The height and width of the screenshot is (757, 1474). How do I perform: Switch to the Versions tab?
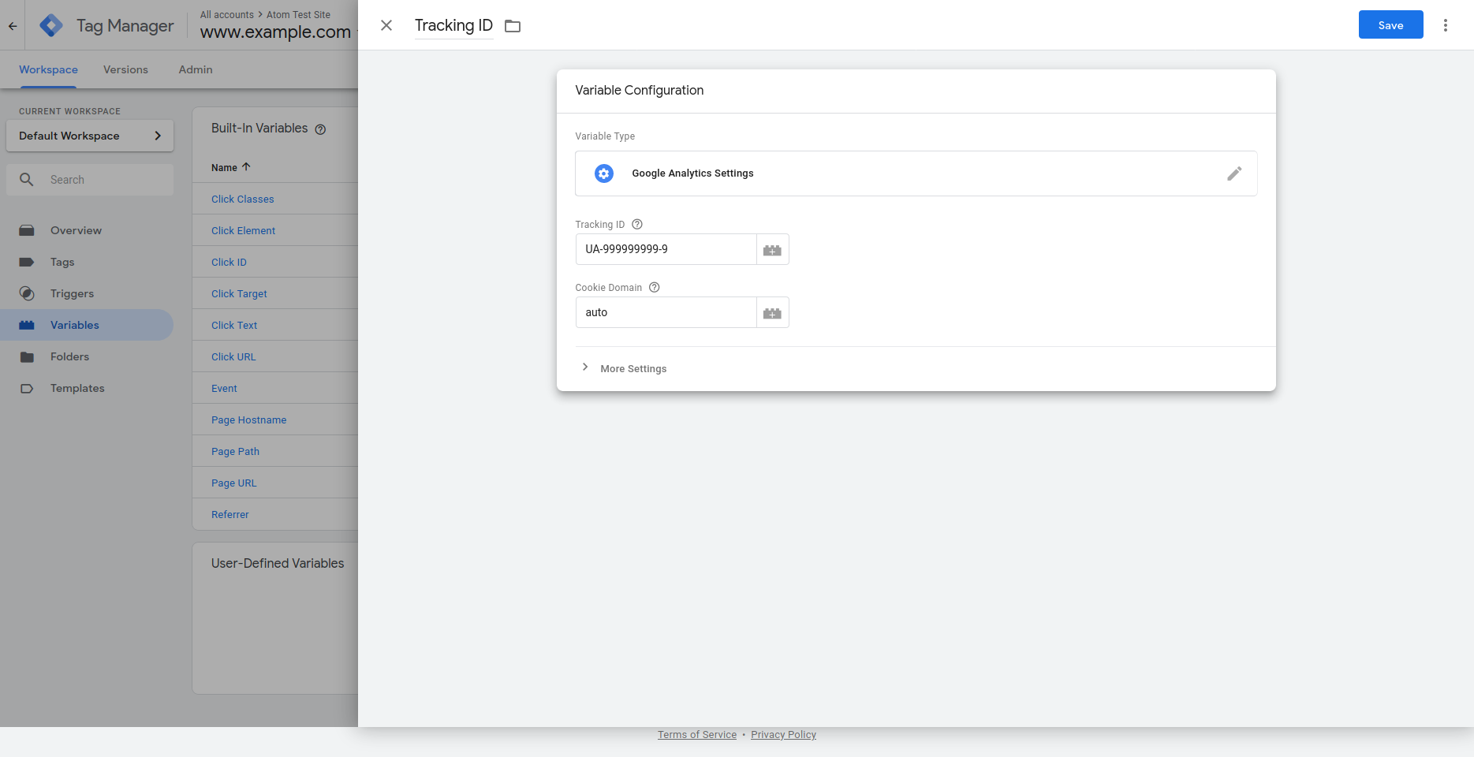click(x=125, y=69)
